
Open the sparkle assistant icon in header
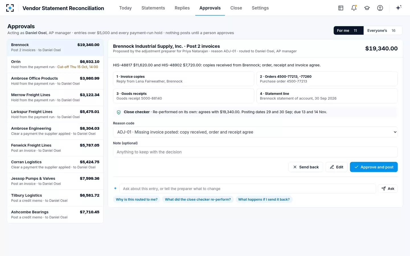[399, 8]
